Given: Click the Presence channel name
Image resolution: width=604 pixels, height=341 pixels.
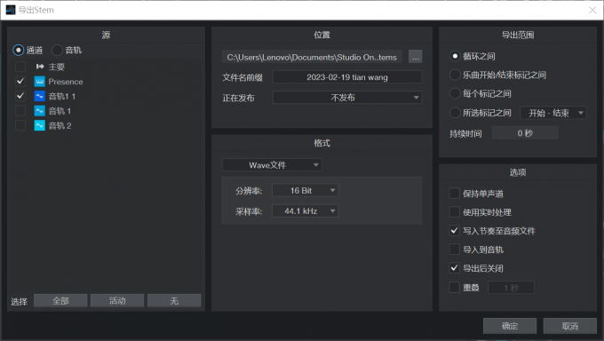Looking at the screenshot, I should [x=66, y=82].
